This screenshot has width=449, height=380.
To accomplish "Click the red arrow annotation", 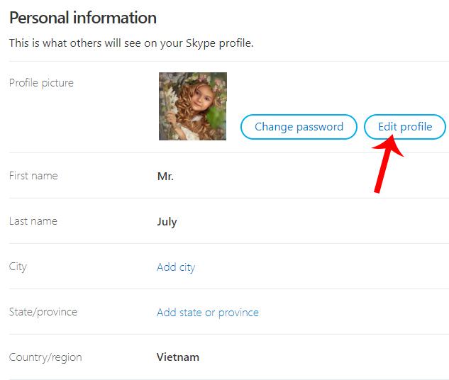I will [x=385, y=163].
